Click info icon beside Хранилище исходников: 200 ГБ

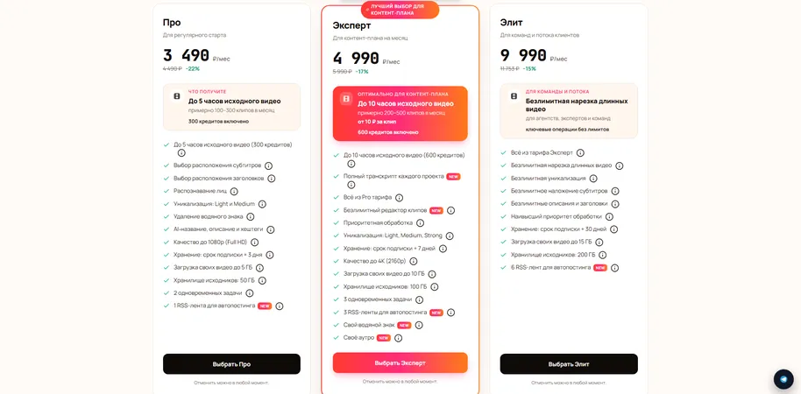[603, 255]
